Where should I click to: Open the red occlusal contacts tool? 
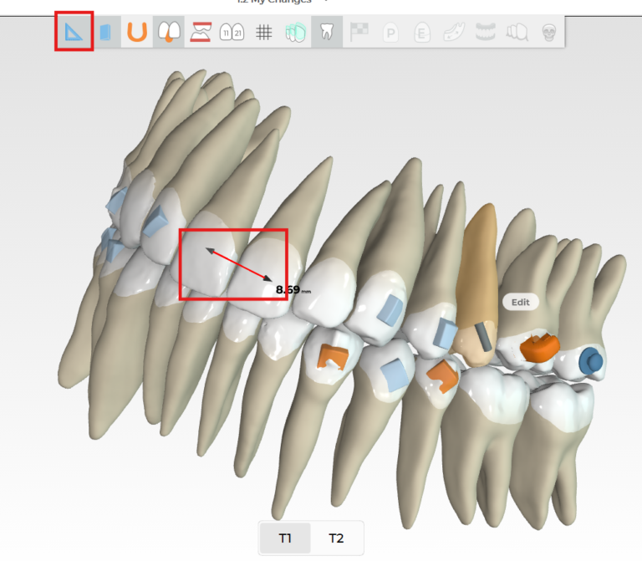[x=200, y=33]
